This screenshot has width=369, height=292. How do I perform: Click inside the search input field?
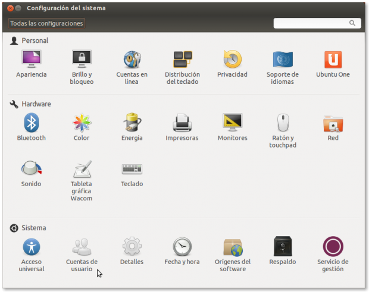coord(317,23)
